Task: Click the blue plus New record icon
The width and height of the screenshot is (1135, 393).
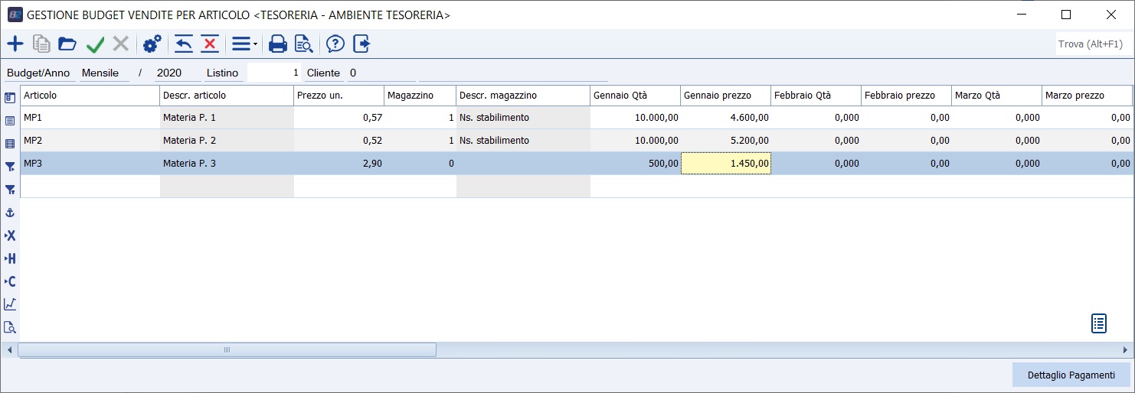Action: (x=15, y=44)
